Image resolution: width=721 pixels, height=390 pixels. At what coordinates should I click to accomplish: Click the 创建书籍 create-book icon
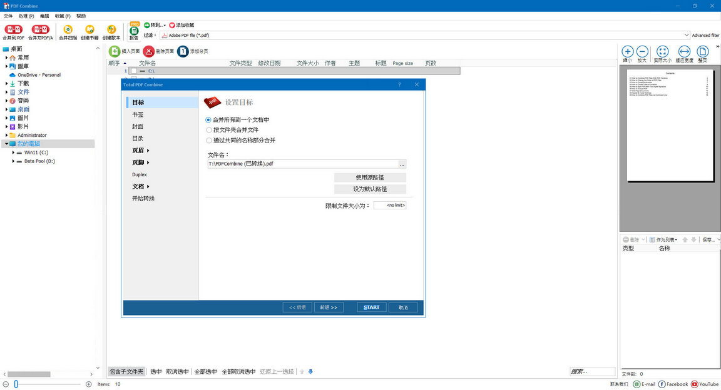coord(89,28)
